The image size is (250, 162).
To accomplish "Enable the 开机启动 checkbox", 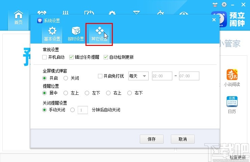I will (x=45, y=57).
